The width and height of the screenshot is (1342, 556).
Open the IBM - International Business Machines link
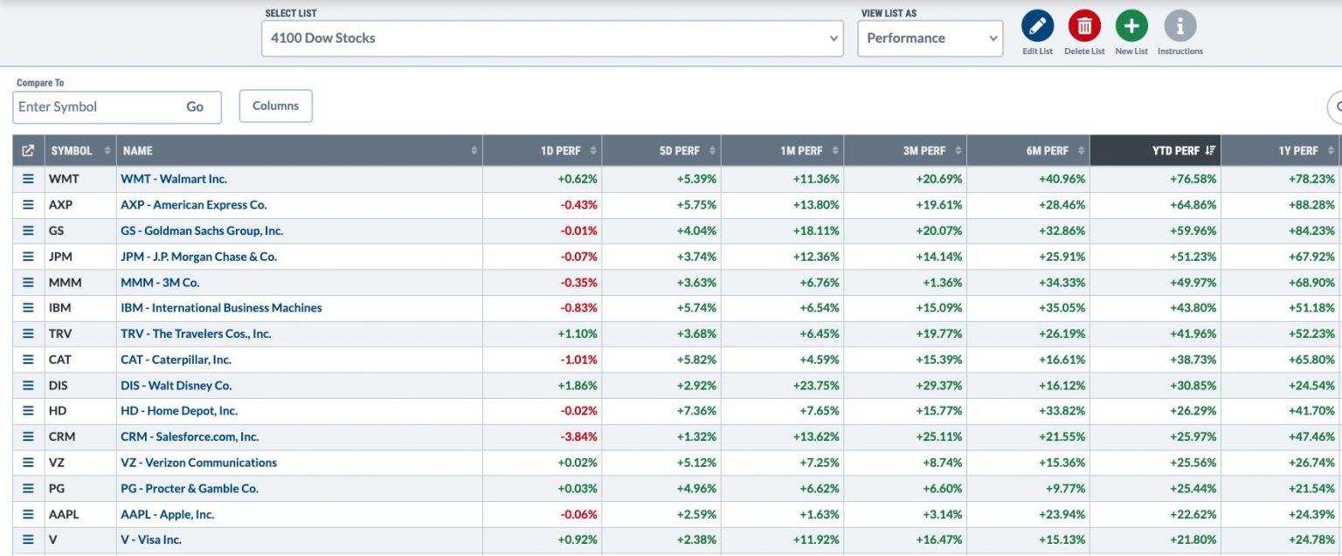click(221, 308)
